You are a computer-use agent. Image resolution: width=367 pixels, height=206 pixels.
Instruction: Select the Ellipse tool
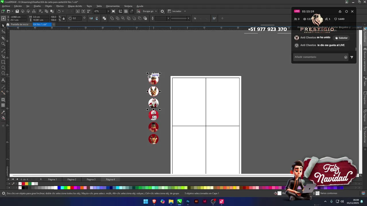3,68
